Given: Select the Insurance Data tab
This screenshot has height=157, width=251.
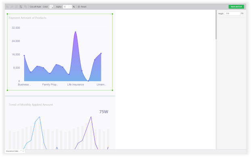Looking at the screenshot, I should 13,151.
